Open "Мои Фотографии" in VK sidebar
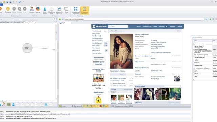The width and height of the screenshot is (217, 122). [97, 36]
